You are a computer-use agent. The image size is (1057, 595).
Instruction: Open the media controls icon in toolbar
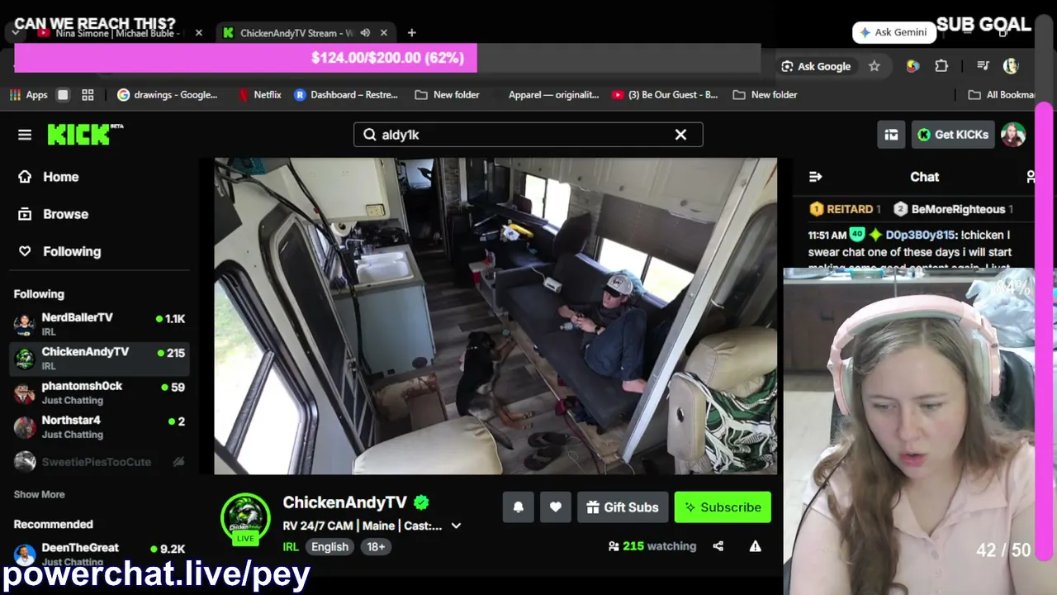(x=983, y=66)
